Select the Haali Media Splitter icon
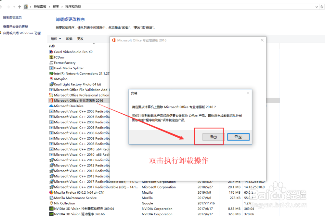This screenshot has width=325, height=216. click(x=51, y=68)
